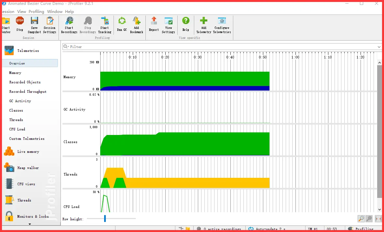Open the Help menu
Image resolution: width=384 pixels, height=232 pixels.
click(x=70, y=11)
